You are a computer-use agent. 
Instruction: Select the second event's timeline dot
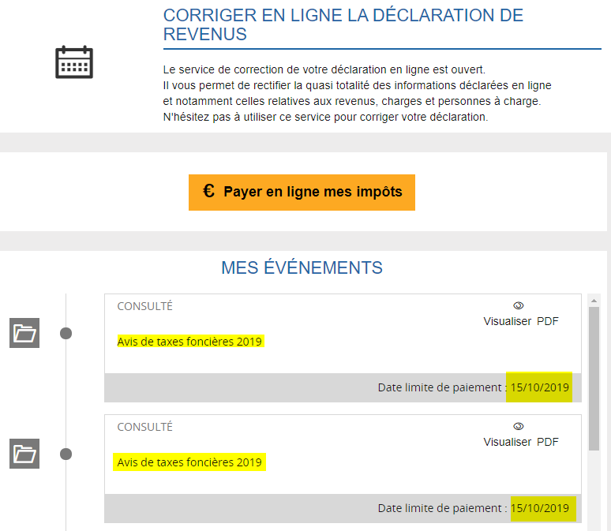66,454
